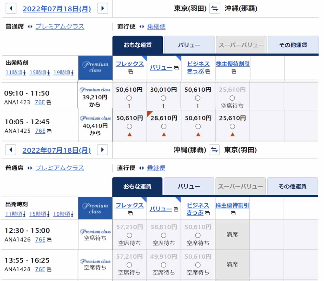Open the おもな運賃 tab in upper section
This screenshot has height=281, width=324.
138,45
